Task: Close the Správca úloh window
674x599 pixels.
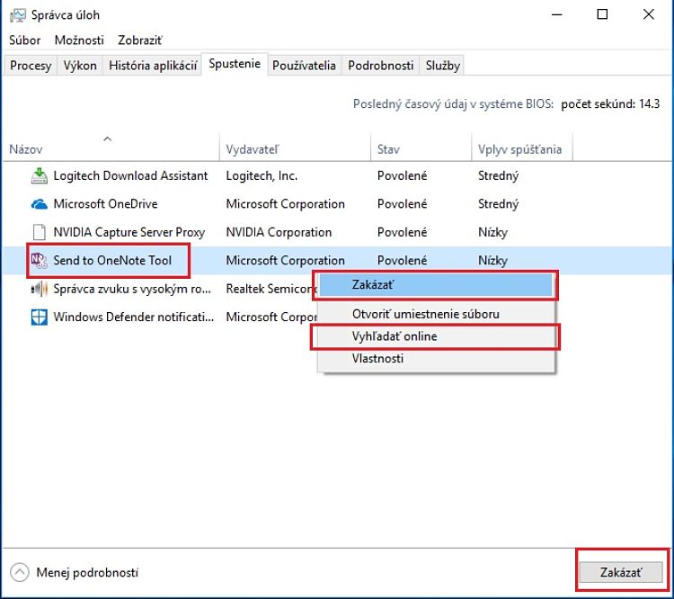Action: point(649,14)
